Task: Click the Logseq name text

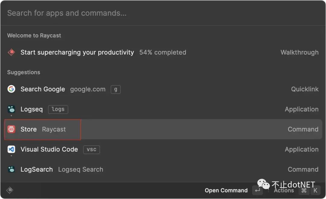Action: pos(32,109)
